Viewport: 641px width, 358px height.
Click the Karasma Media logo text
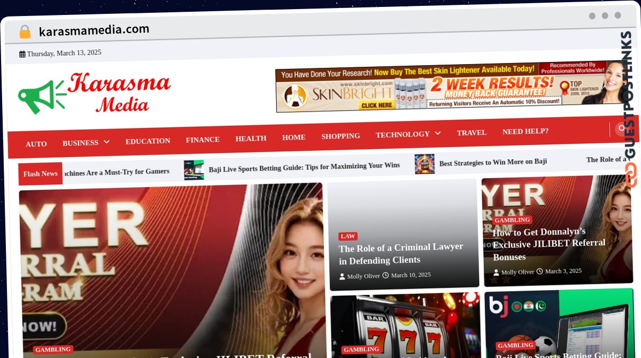pyautogui.click(x=119, y=91)
